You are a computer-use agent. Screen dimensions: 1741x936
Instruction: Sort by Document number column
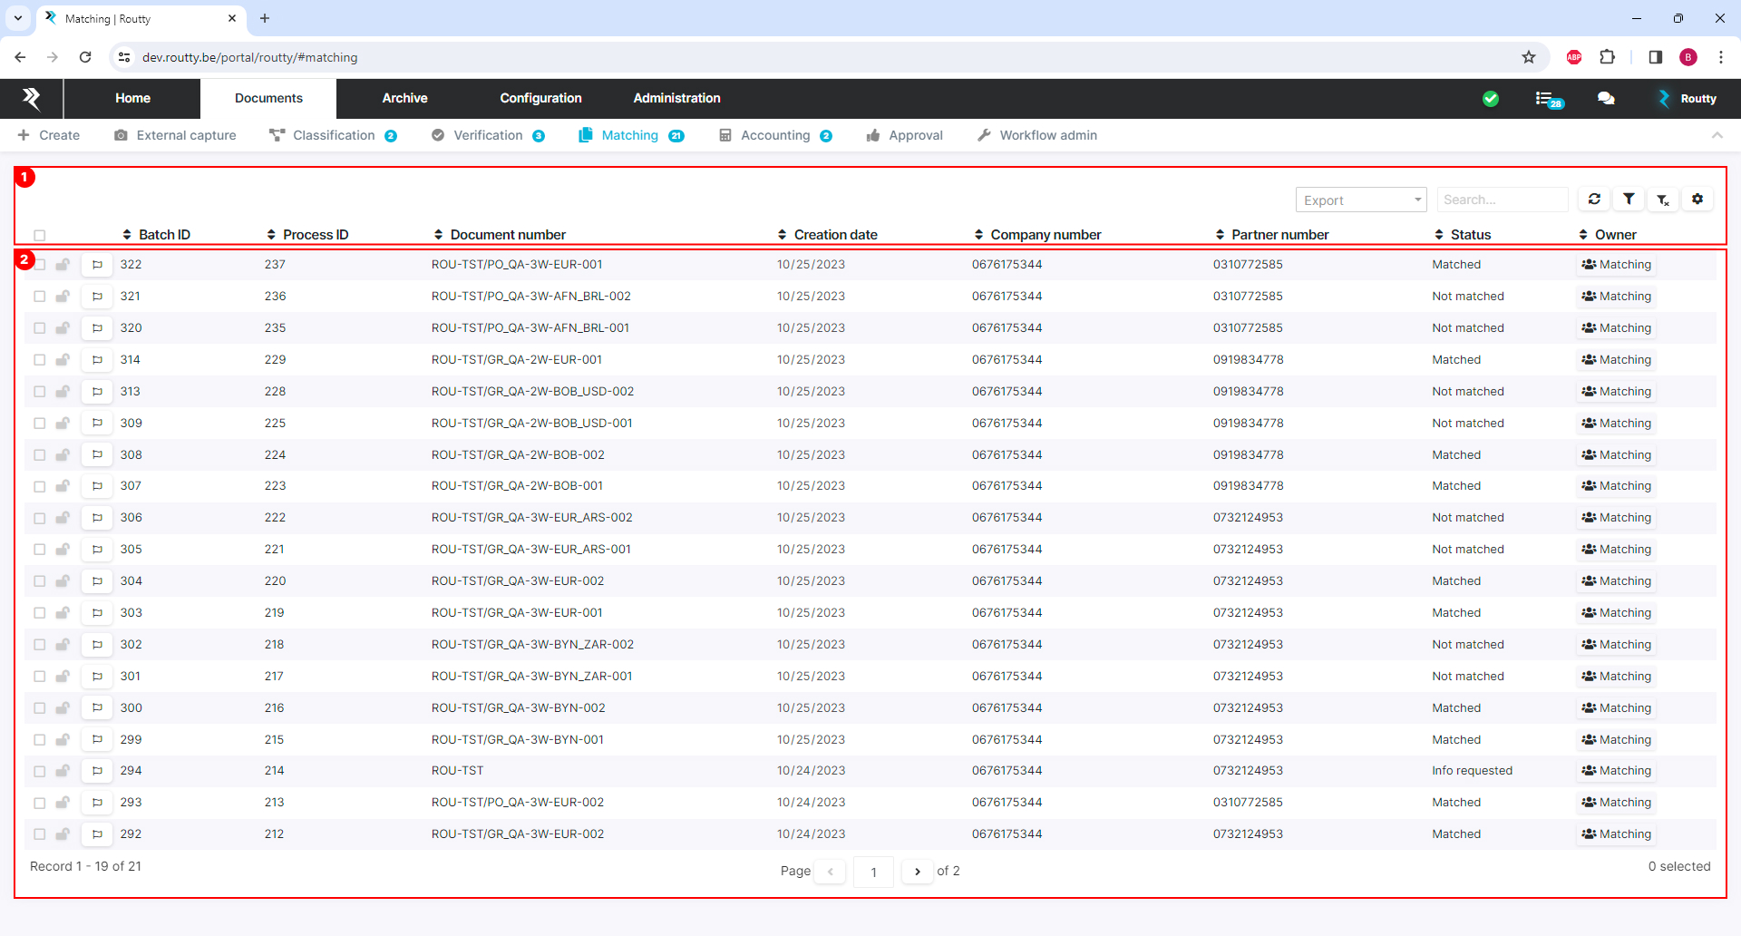[500, 235]
